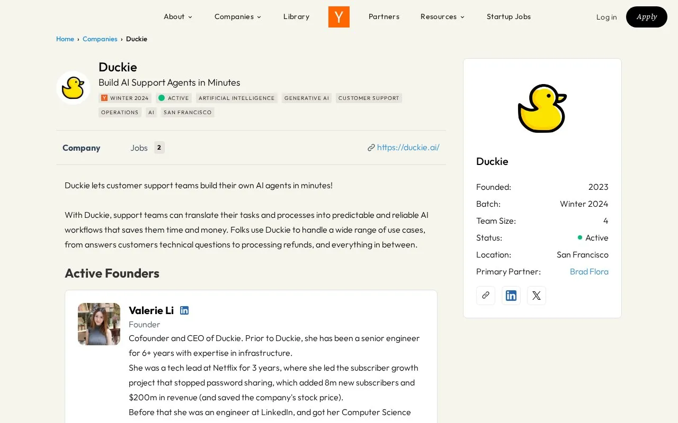This screenshot has height=423, width=678.
Task: Switch to the Jobs tab
Action: point(147,148)
